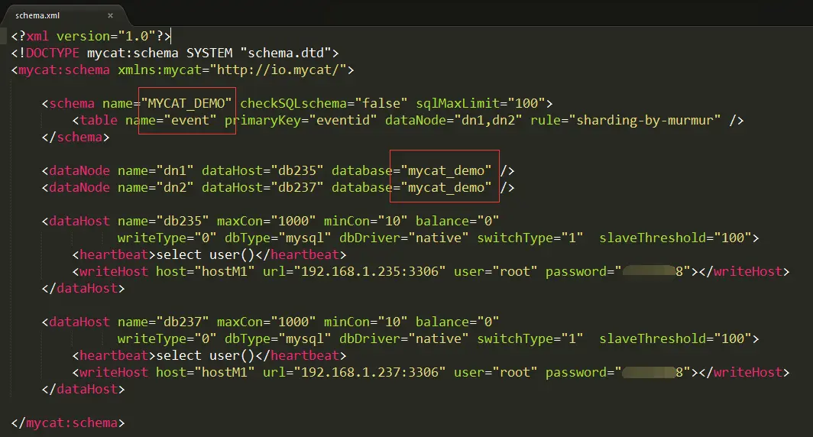813x437 pixels.
Task: Click writeType="0" in db237 block
Action: coord(167,338)
